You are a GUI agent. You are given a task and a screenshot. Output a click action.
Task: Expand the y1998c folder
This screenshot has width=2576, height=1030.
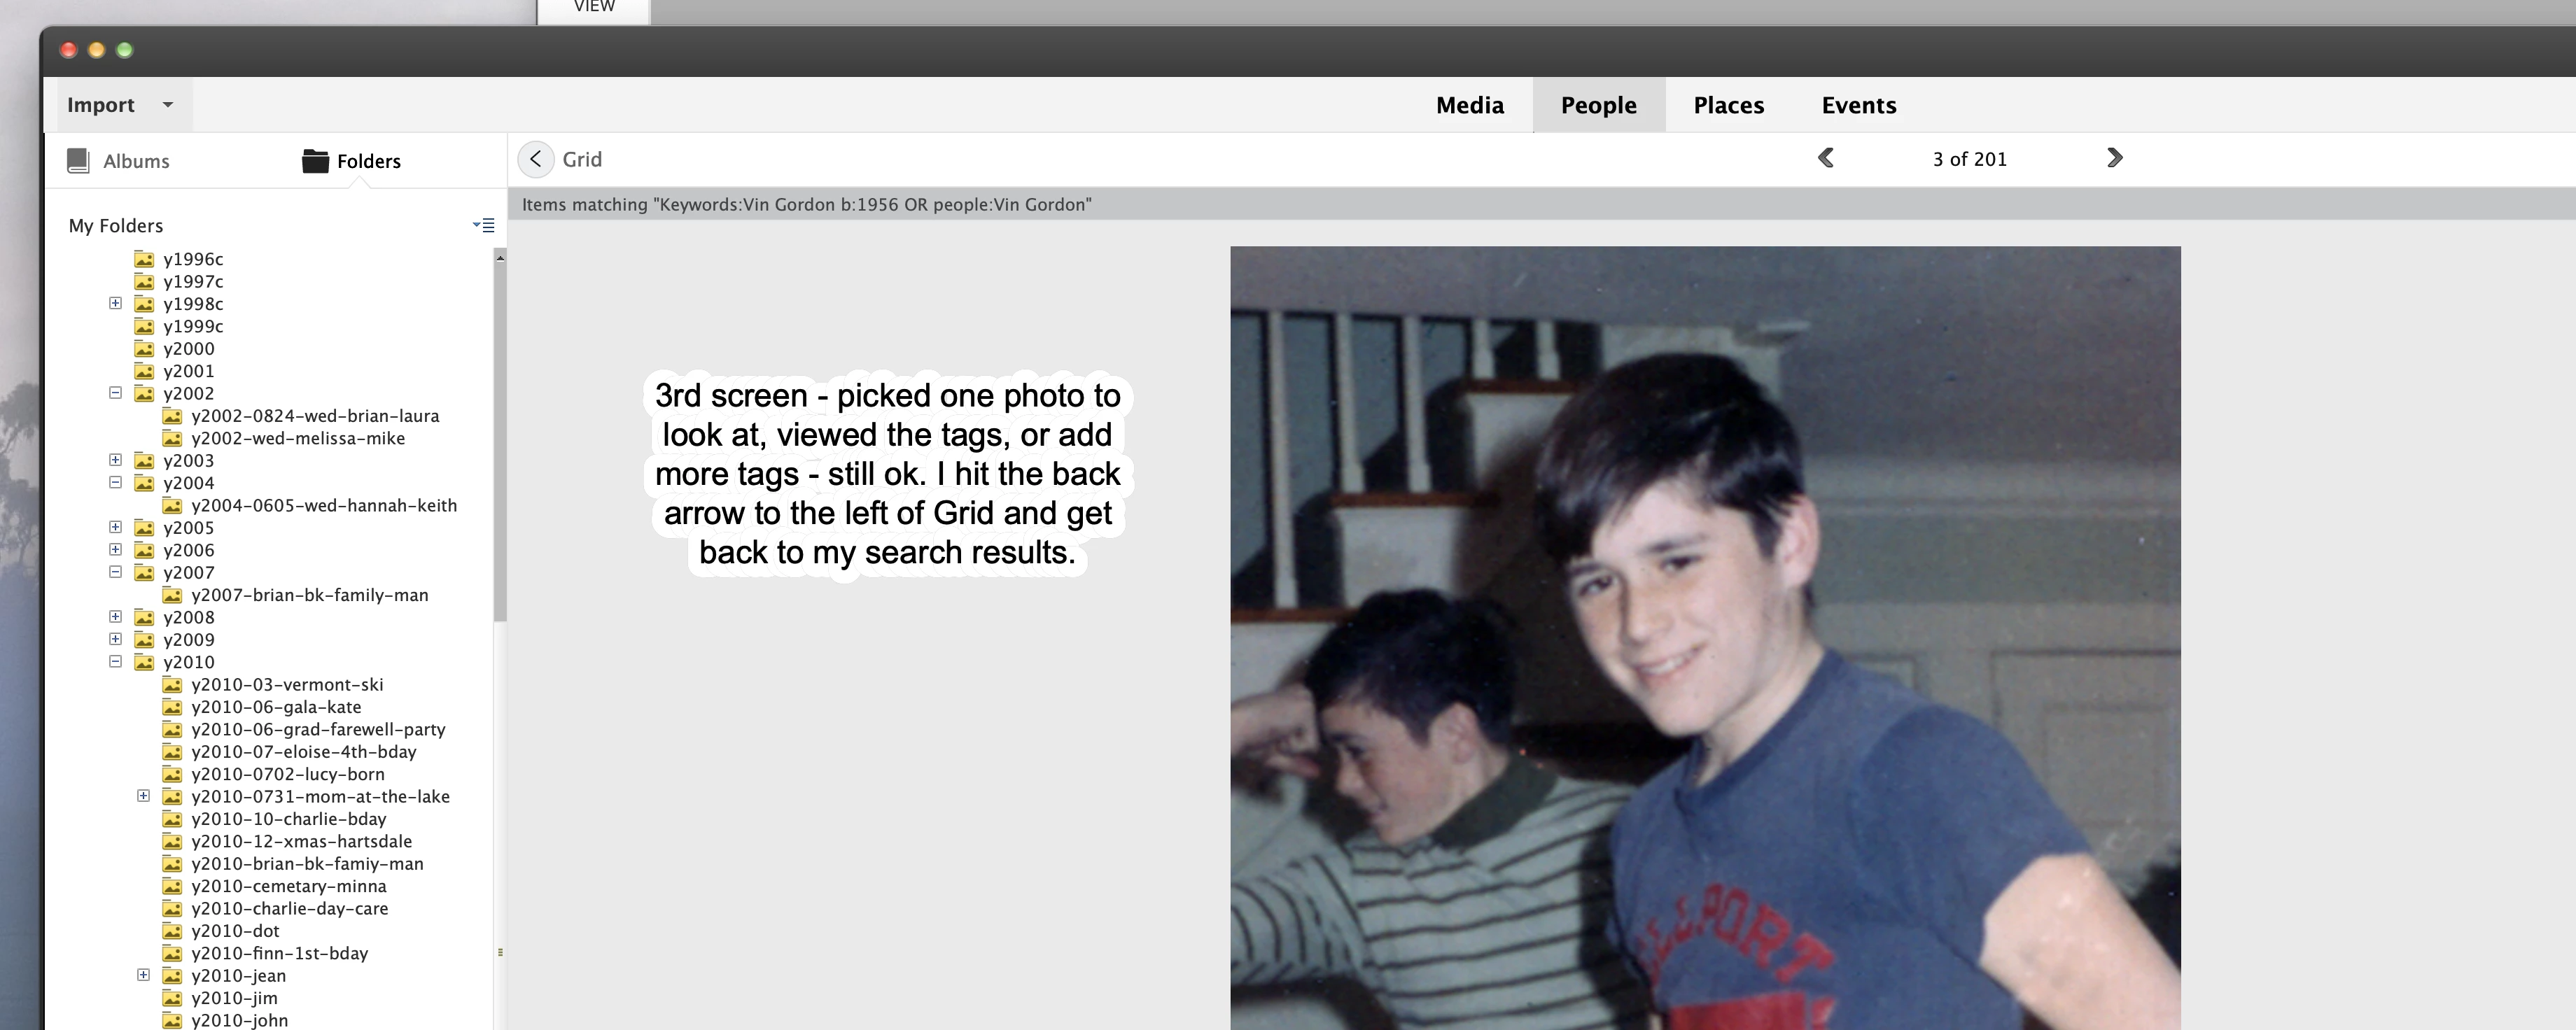pos(115,303)
